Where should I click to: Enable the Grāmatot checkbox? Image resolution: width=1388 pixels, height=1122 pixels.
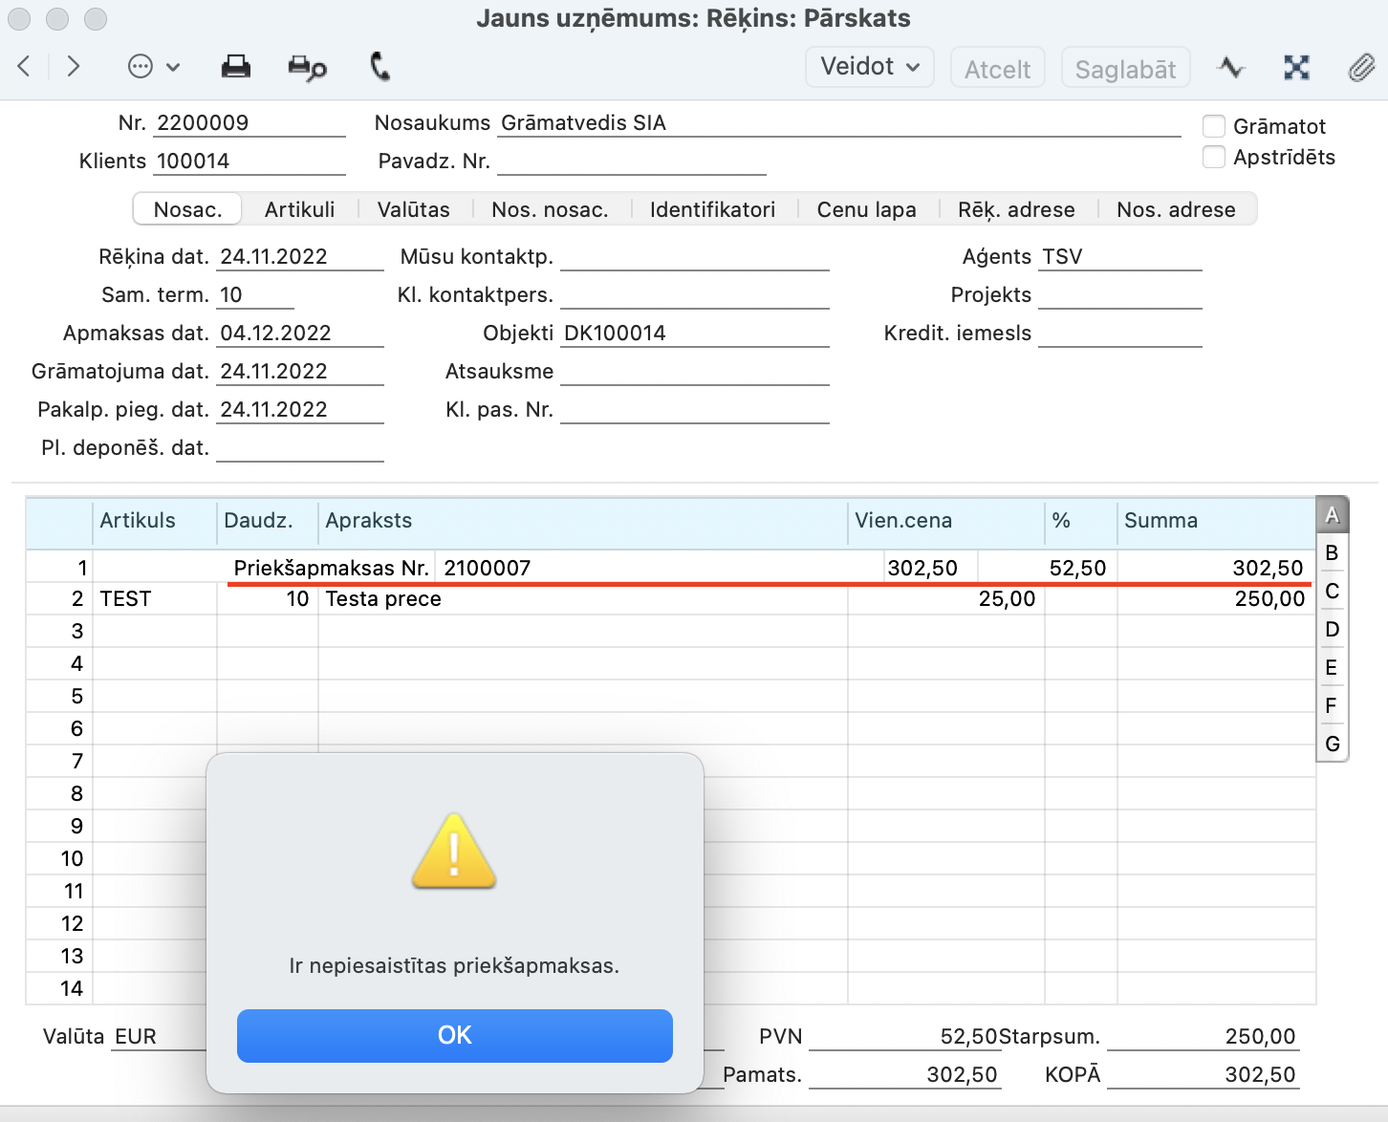point(1214,126)
